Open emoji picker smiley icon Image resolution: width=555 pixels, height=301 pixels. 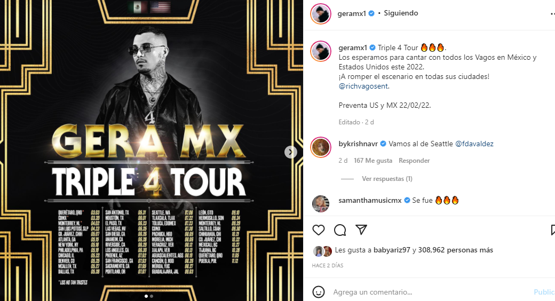tap(319, 292)
